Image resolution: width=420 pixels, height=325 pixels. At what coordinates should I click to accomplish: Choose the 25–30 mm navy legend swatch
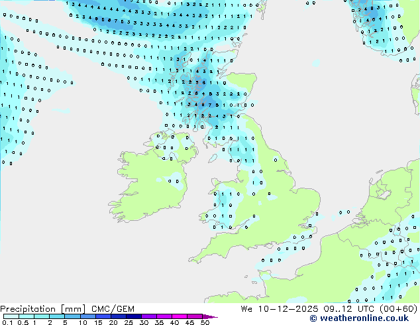pos(134,316)
